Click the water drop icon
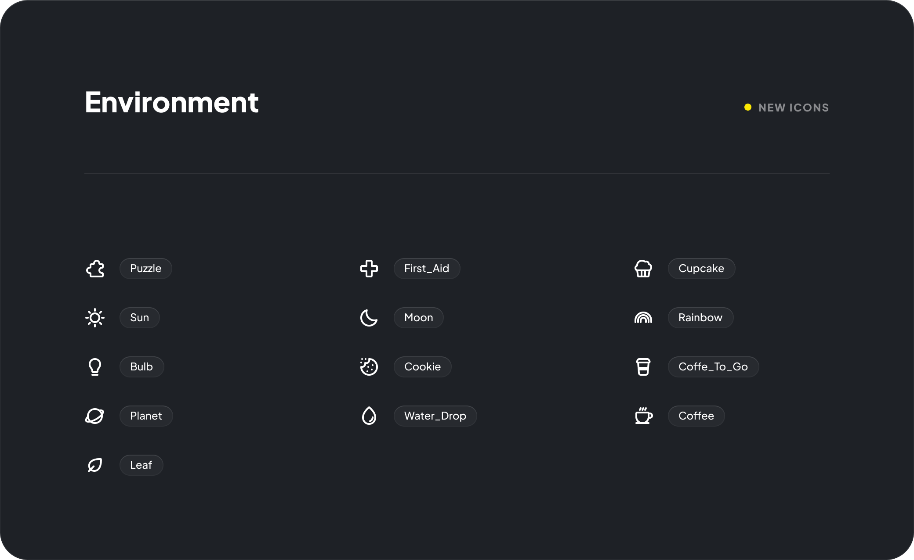Viewport: 914px width, 560px height. pos(369,416)
